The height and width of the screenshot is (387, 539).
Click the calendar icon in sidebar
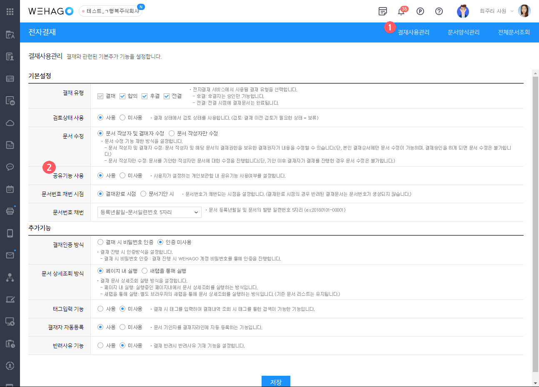click(x=10, y=189)
